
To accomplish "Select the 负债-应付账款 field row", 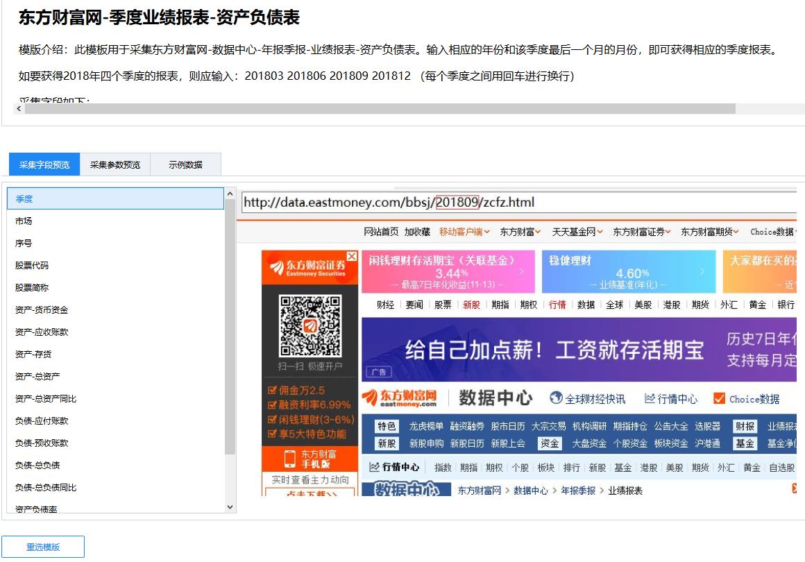I will [x=115, y=421].
